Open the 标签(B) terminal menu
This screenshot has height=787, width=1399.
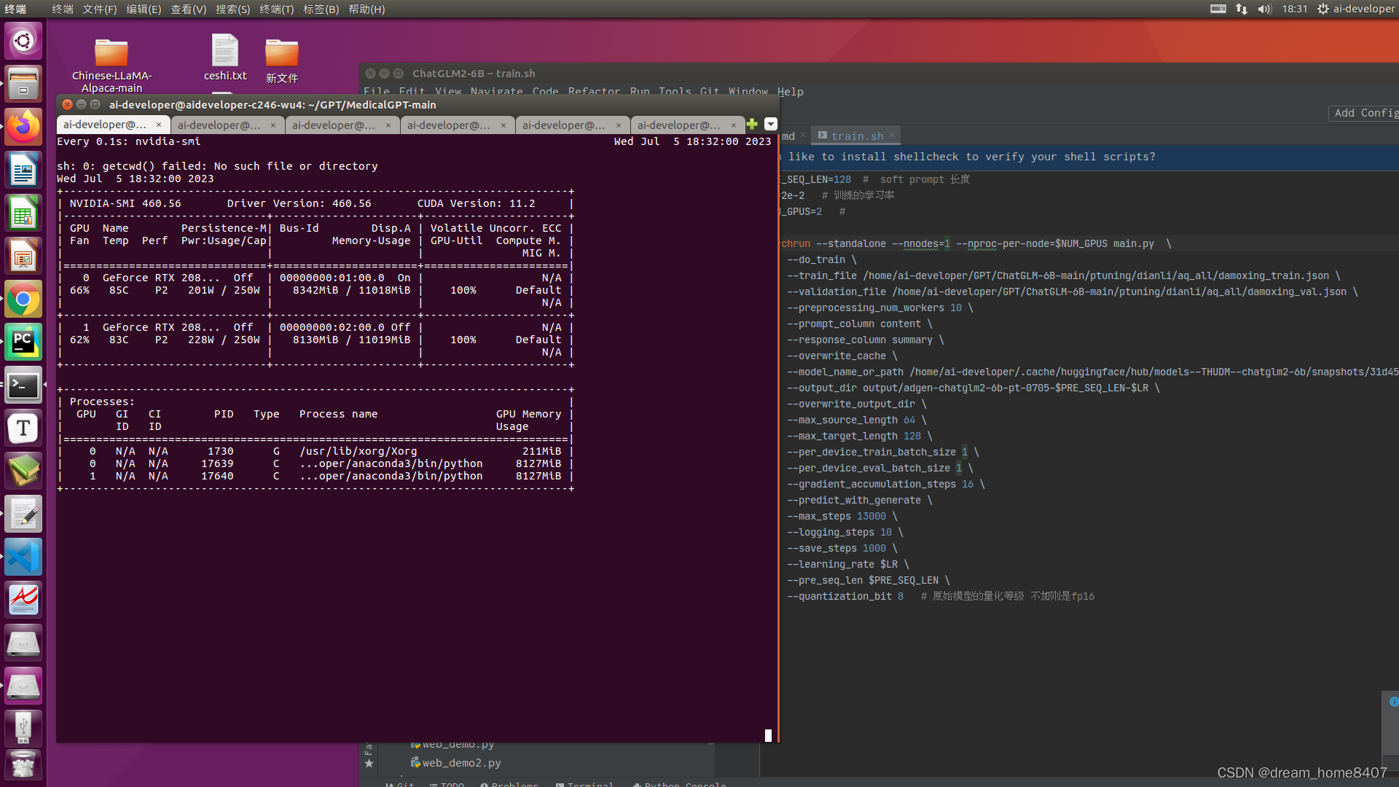coord(321,9)
